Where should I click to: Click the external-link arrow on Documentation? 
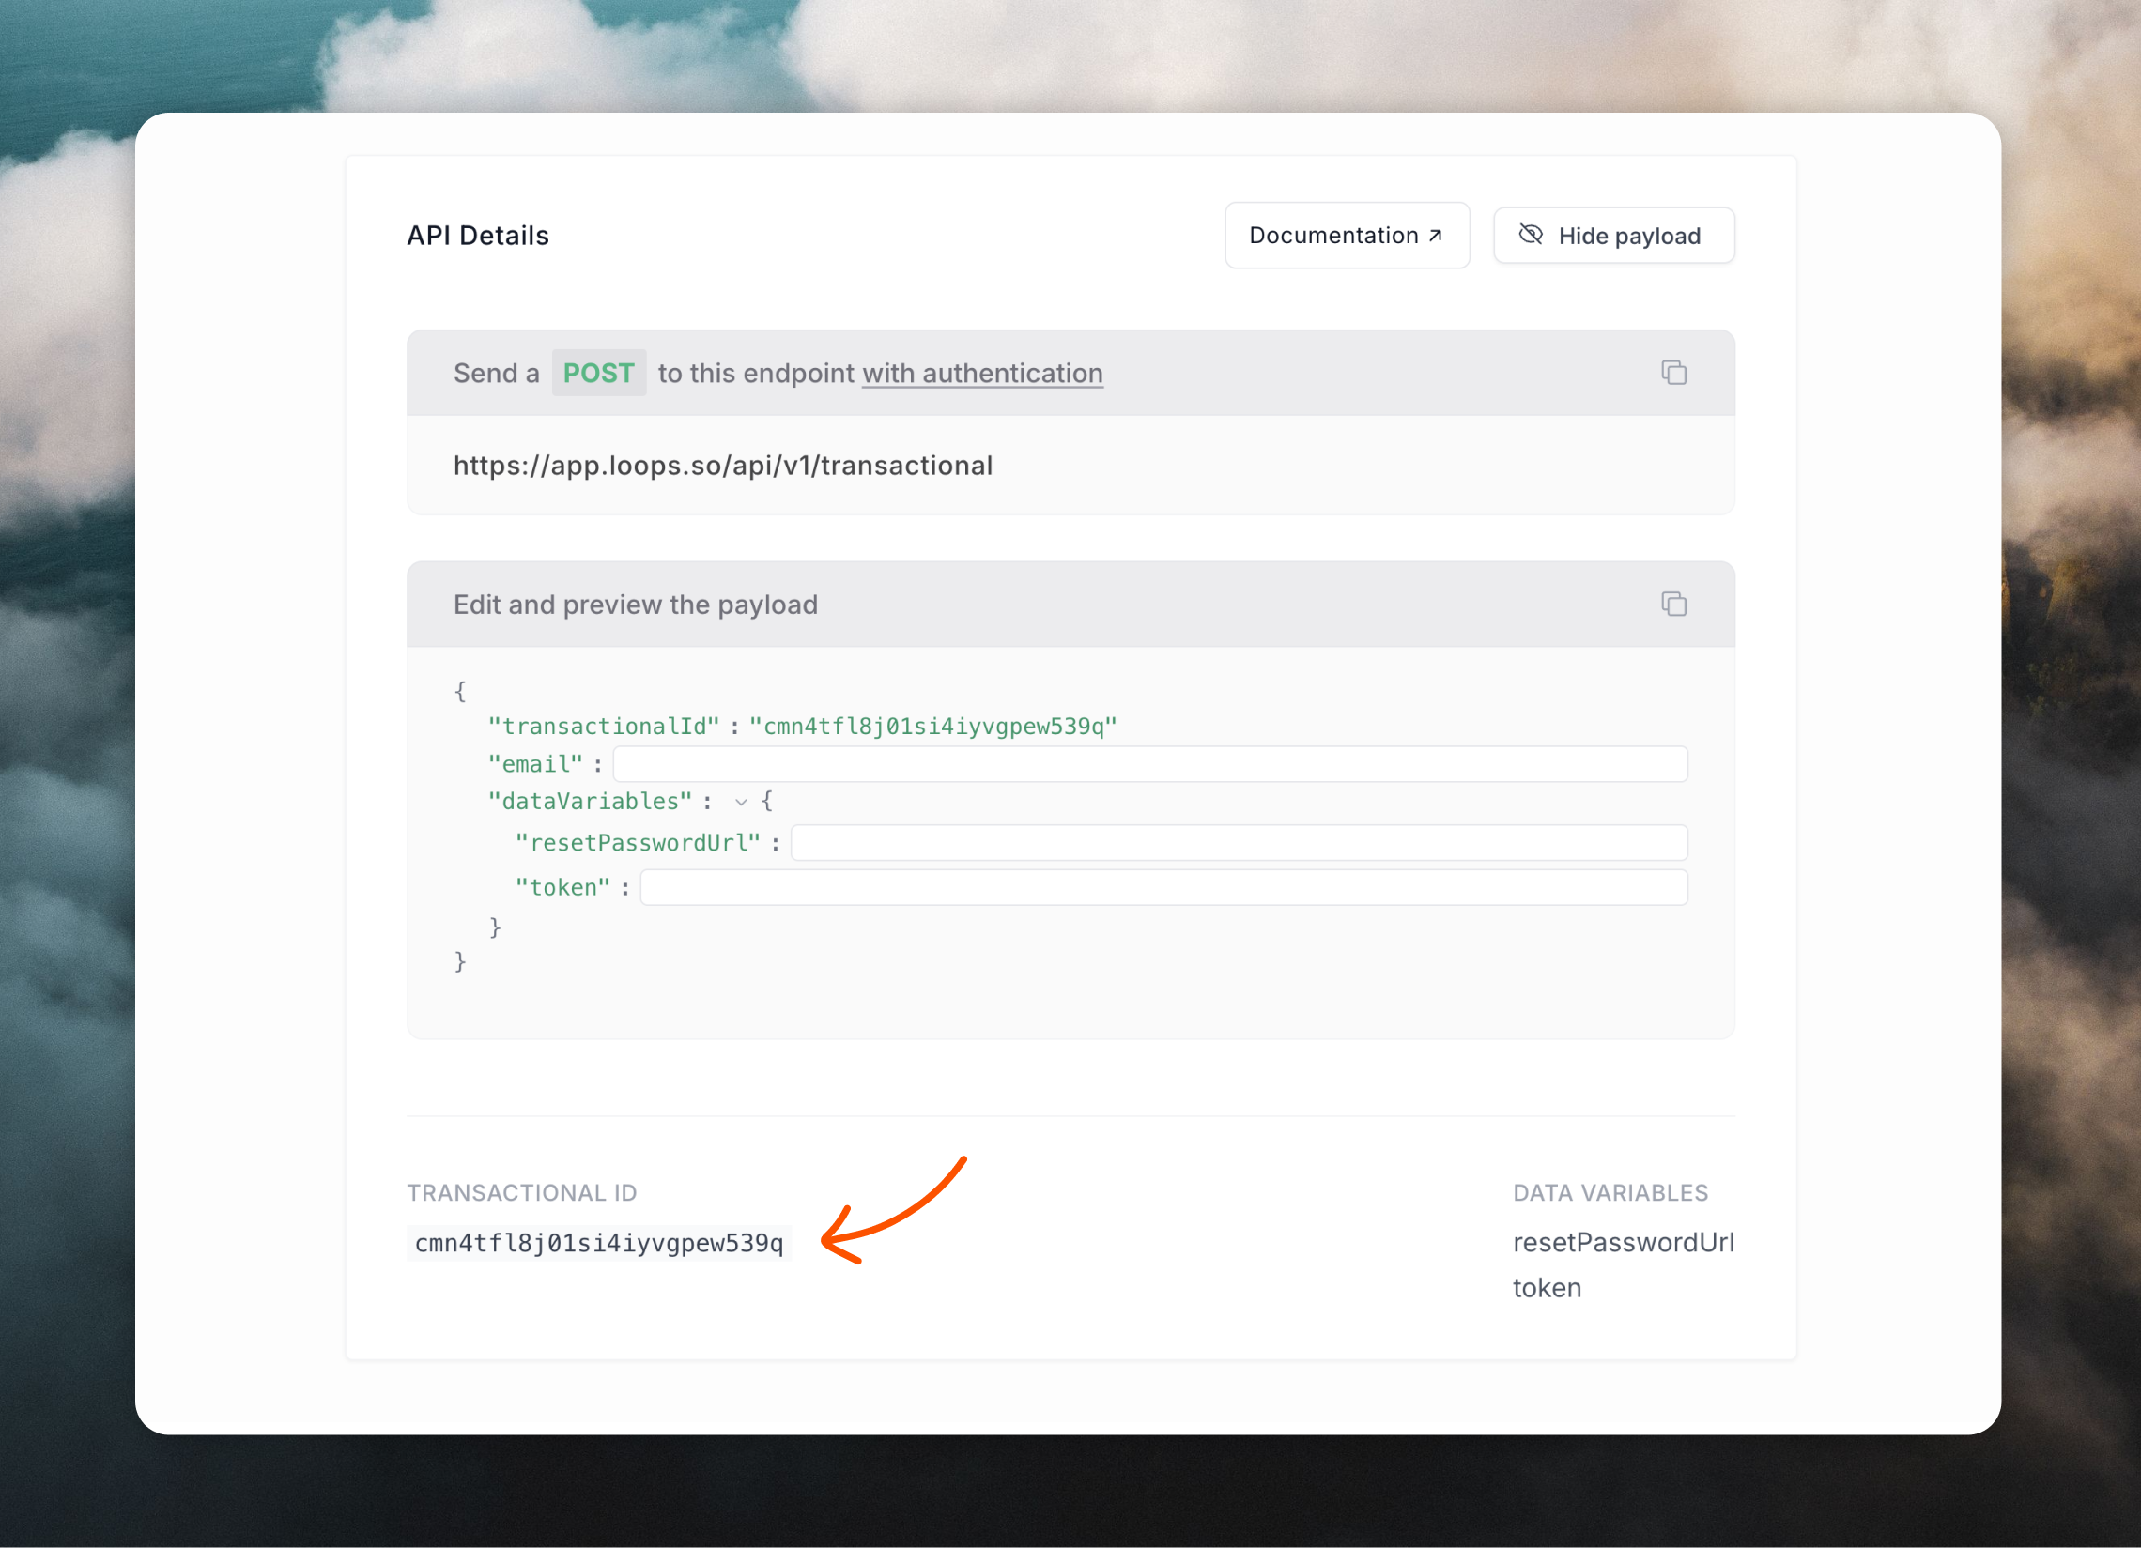(1434, 235)
